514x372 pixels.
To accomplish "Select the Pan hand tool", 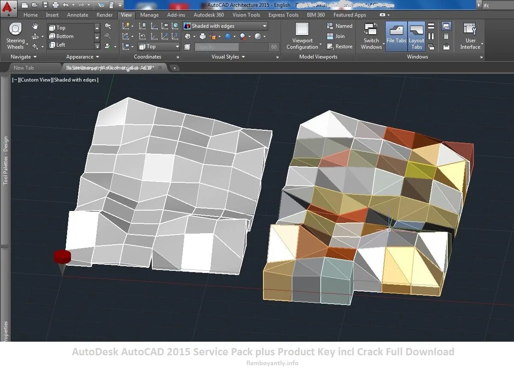I will pos(35,26).
